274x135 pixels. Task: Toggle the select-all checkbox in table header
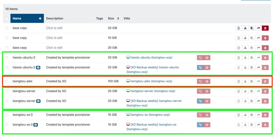(x=7, y=19)
